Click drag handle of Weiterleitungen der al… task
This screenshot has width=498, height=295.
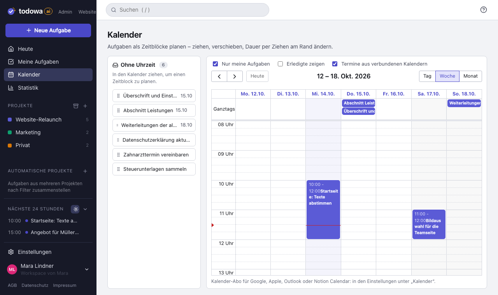(x=117, y=125)
